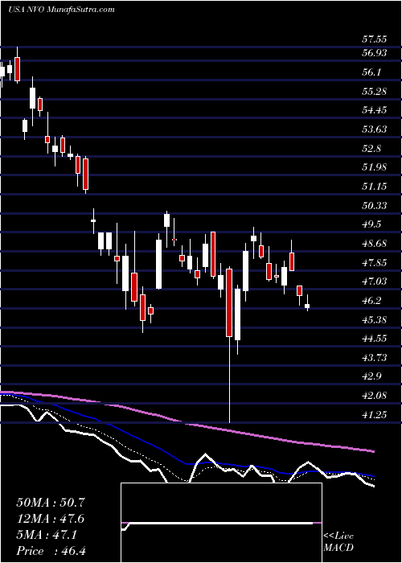
Task: Click the 55.28 price axis label
Action: point(374,91)
